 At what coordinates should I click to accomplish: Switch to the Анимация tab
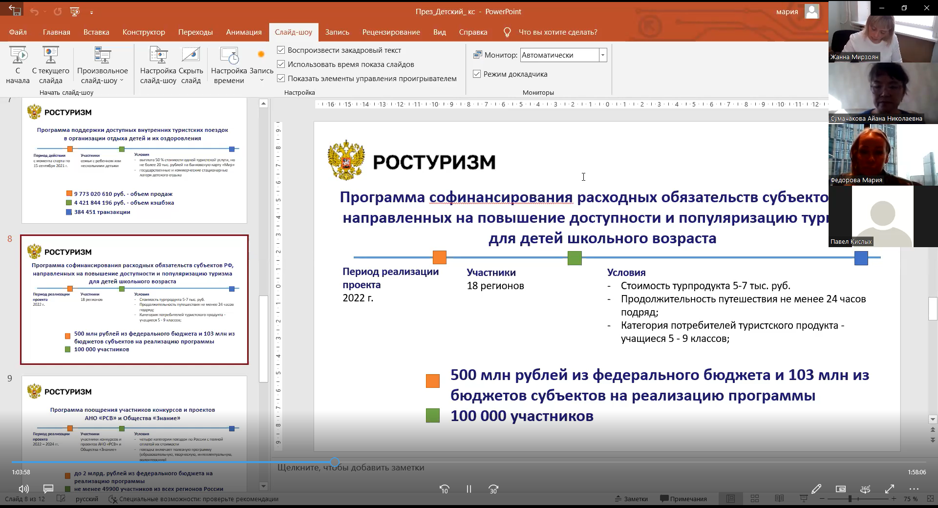pyautogui.click(x=244, y=32)
